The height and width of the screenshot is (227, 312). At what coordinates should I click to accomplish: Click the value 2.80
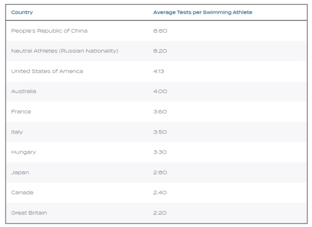[x=160, y=172]
